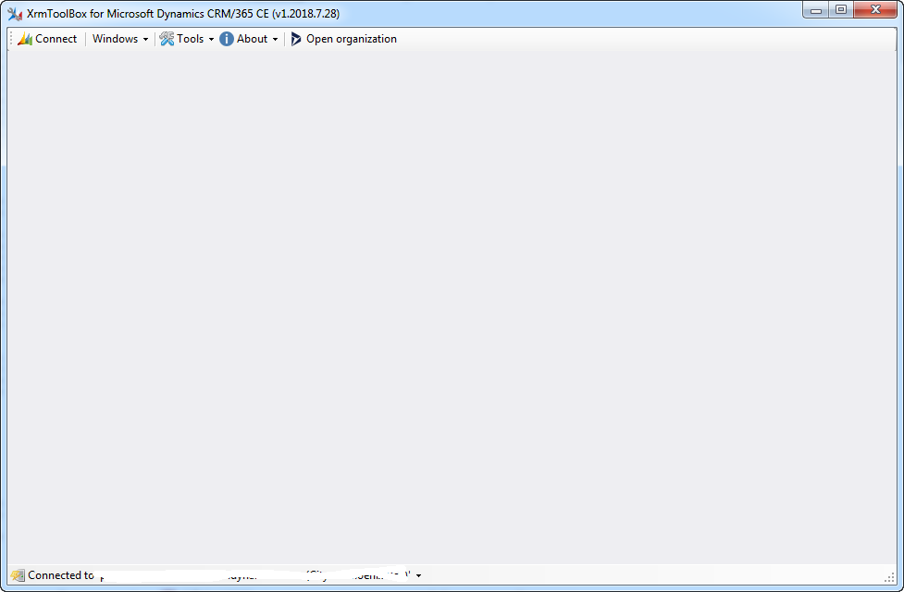Image resolution: width=904 pixels, height=592 pixels.
Task: Expand the Windows menu arrow
Action: click(x=145, y=39)
